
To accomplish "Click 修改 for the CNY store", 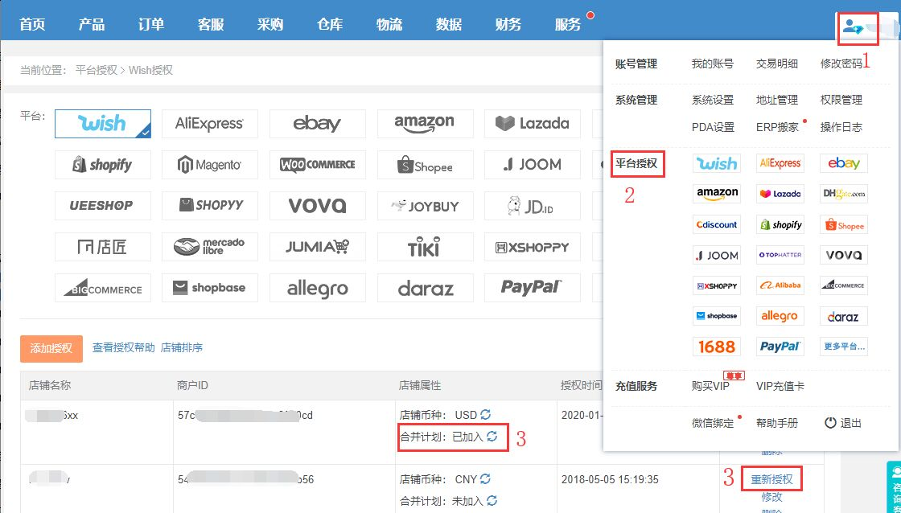I will pos(771,496).
